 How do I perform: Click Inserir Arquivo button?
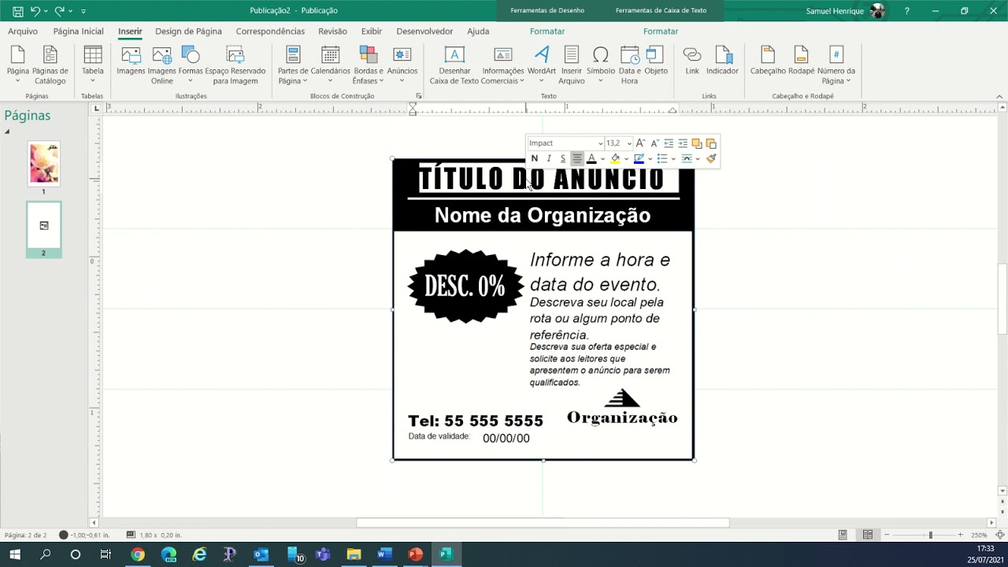(x=572, y=65)
